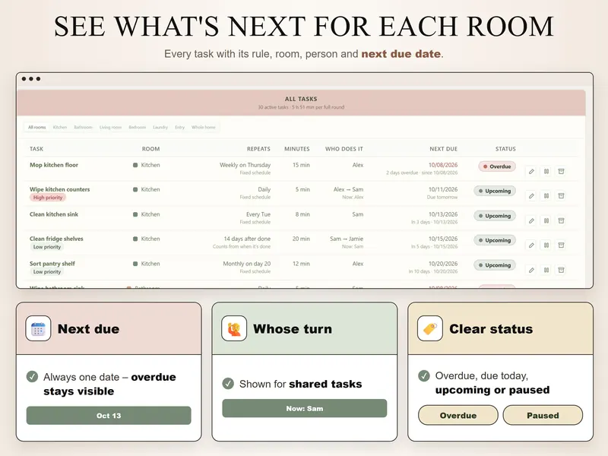Select the Whole home filter tab
The height and width of the screenshot is (456, 608).
[x=203, y=127]
